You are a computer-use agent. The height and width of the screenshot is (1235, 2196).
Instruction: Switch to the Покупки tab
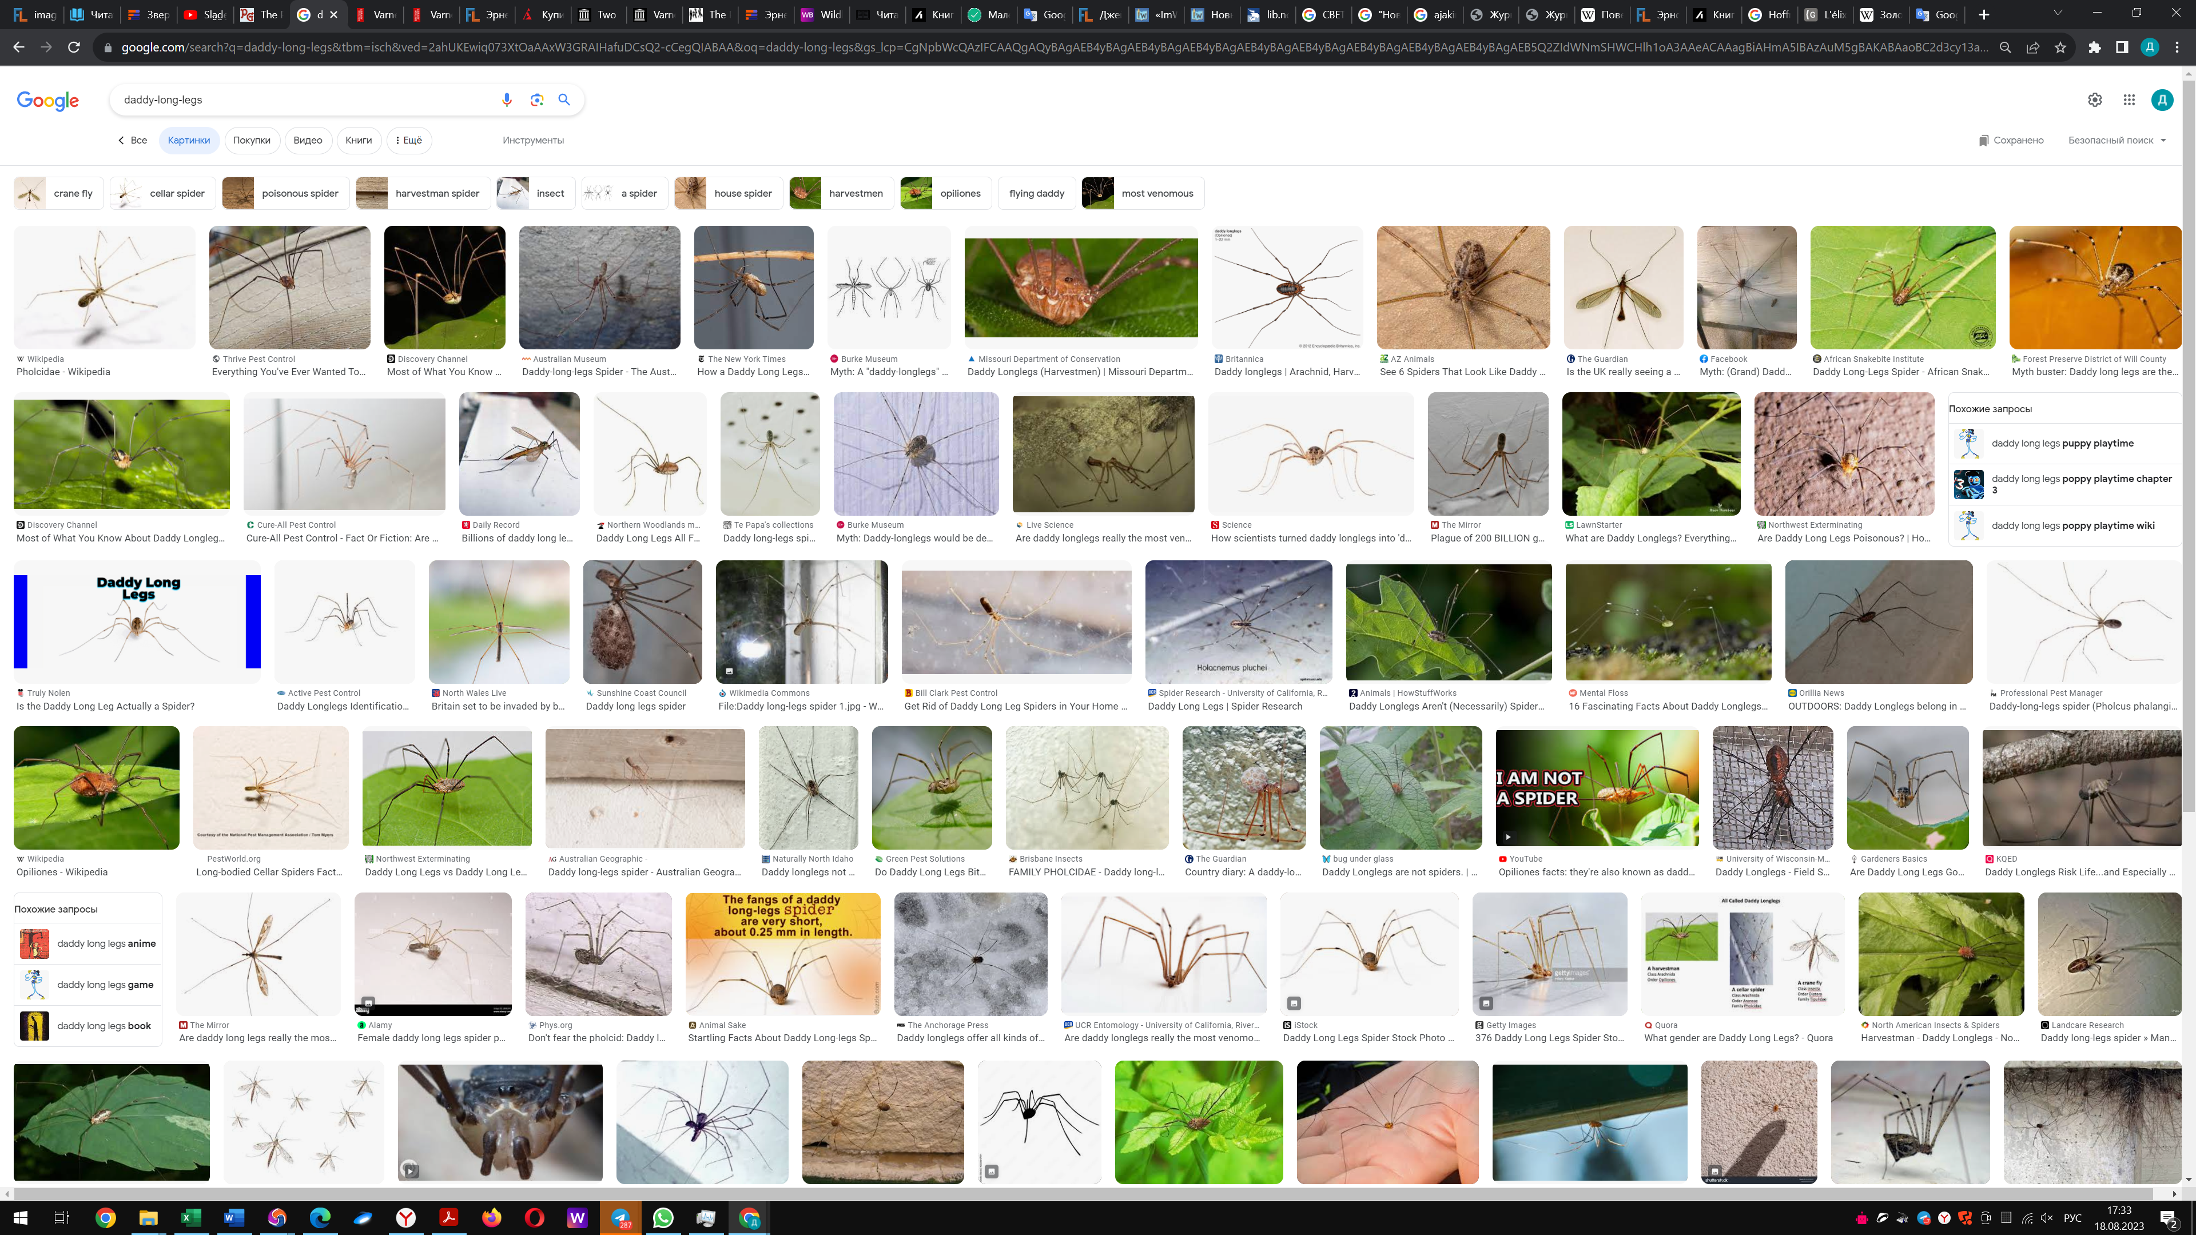(x=252, y=140)
